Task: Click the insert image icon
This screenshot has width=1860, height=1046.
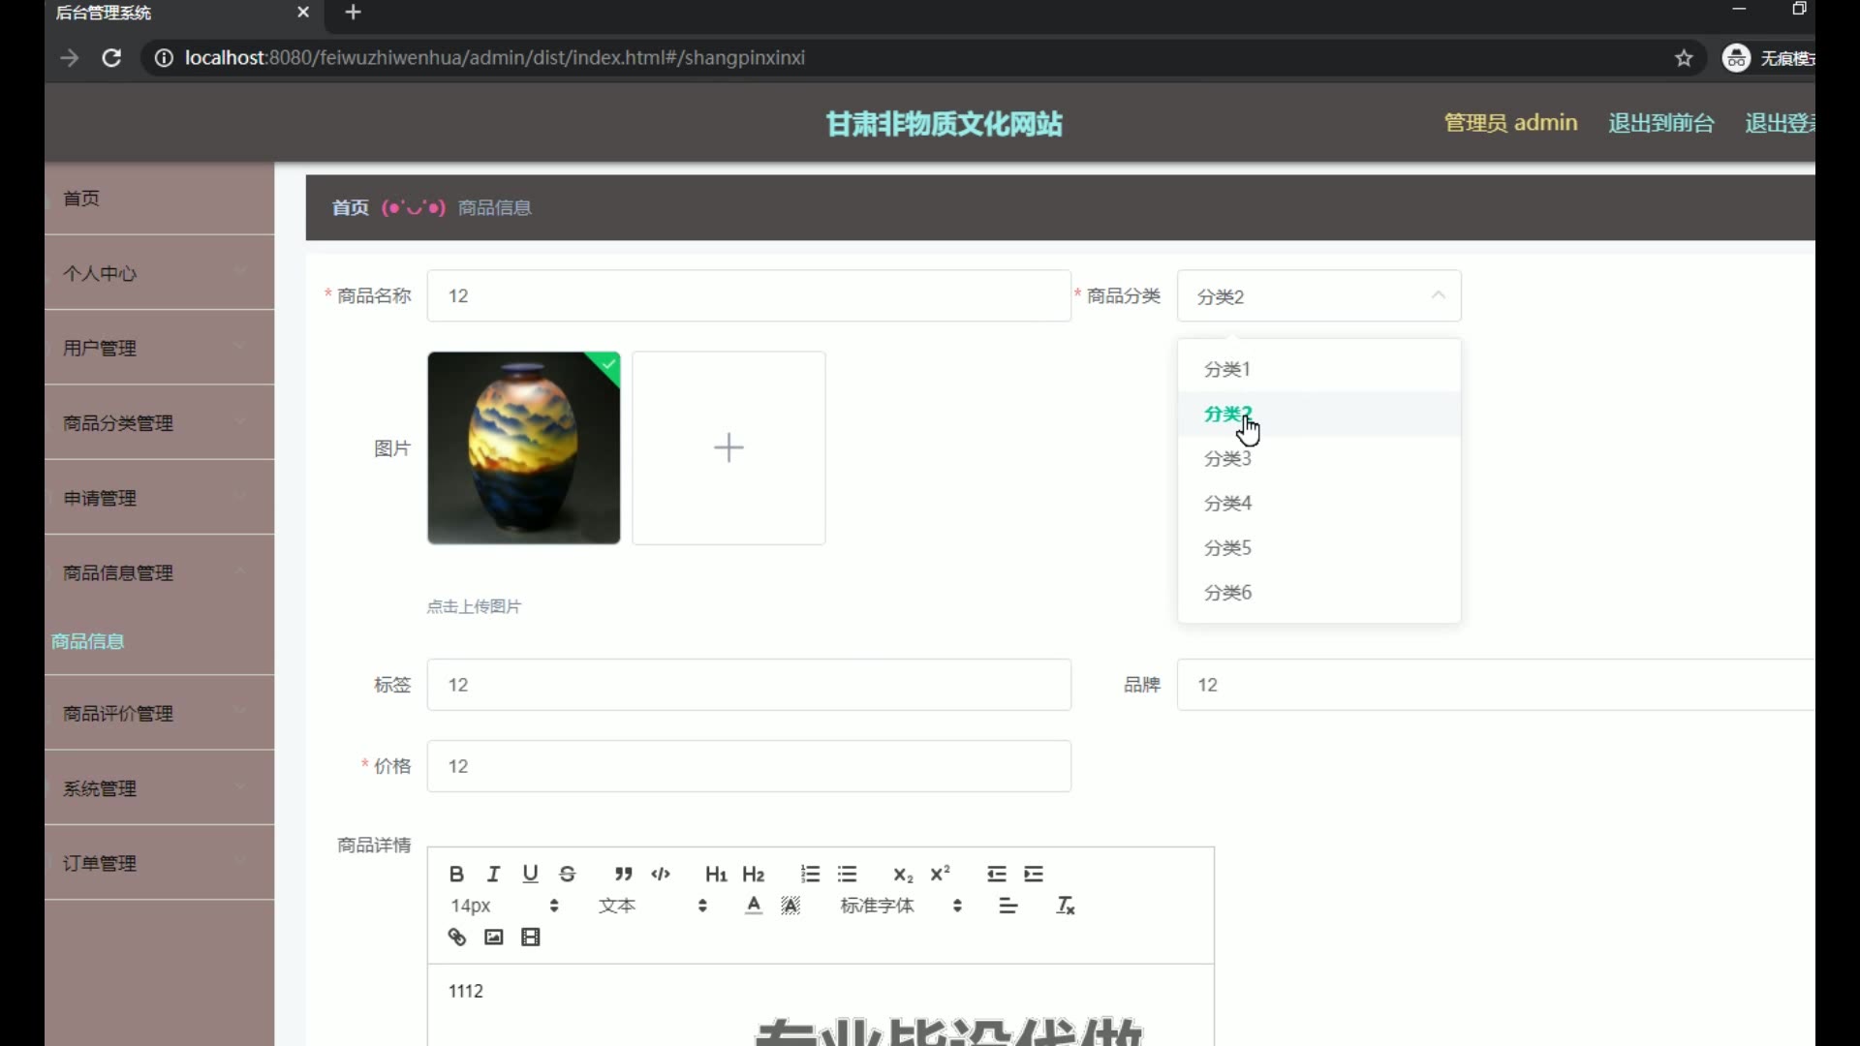Action: (x=493, y=937)
